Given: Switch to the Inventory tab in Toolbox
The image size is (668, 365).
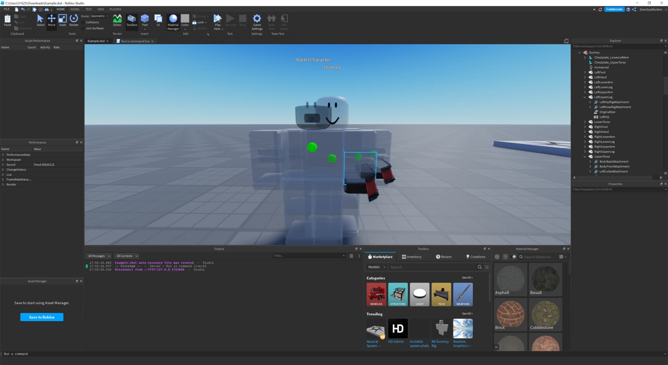Looking at the screenshot, I should [x=412, y=257].
